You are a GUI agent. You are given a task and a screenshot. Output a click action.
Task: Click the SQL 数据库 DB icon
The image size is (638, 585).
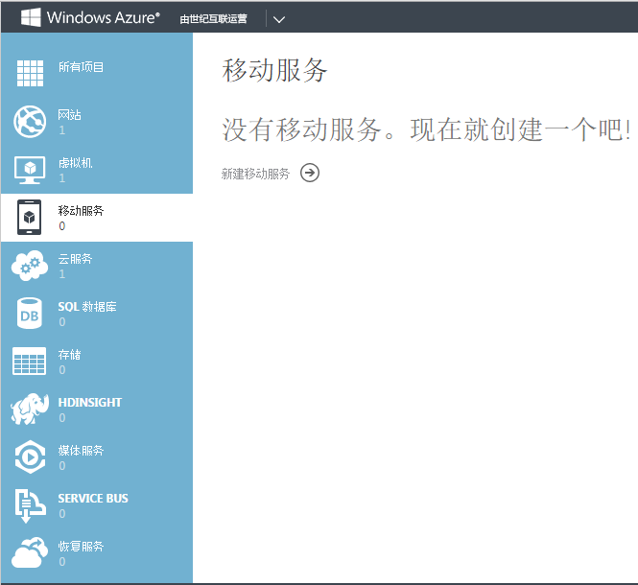pyautogui.click(x=30, y=314)
